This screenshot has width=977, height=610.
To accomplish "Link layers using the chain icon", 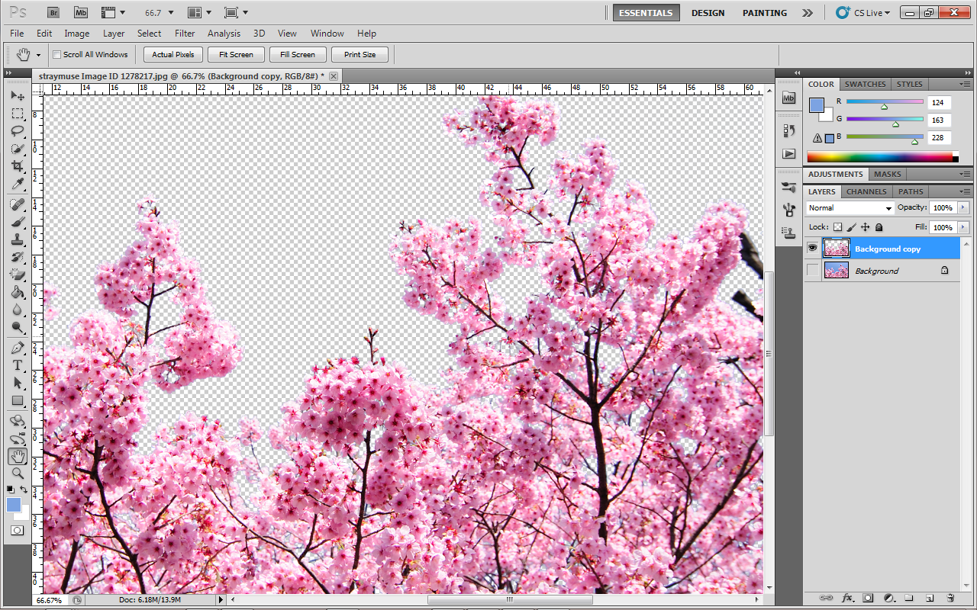I will pyautogui.click(x=826, y=598).
